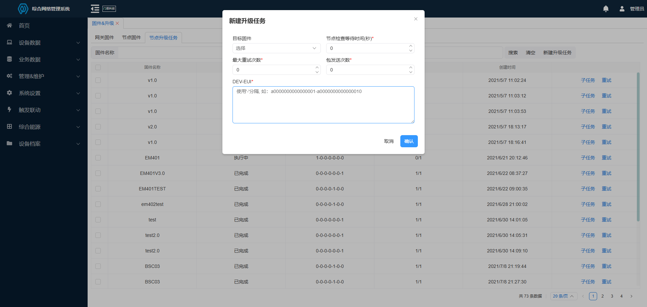Check the EM401 row checkbox

click(98, 158)
